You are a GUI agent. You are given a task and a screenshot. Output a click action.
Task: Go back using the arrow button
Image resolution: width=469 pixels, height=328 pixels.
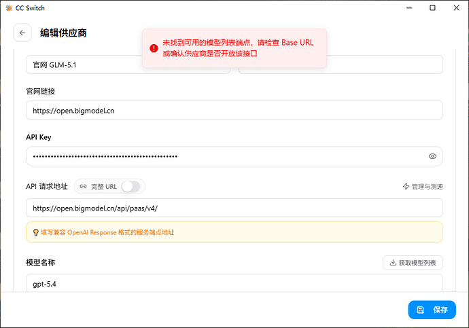[22, 33]
